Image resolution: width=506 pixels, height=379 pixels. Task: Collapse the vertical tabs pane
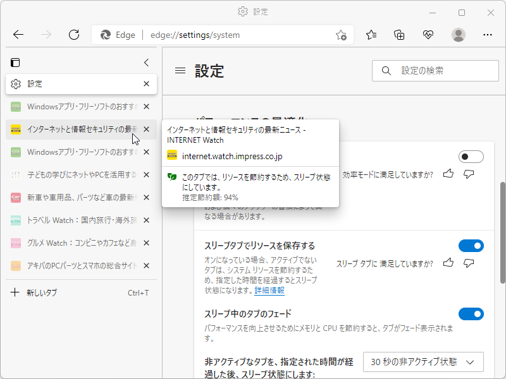(x=146, y=63)
